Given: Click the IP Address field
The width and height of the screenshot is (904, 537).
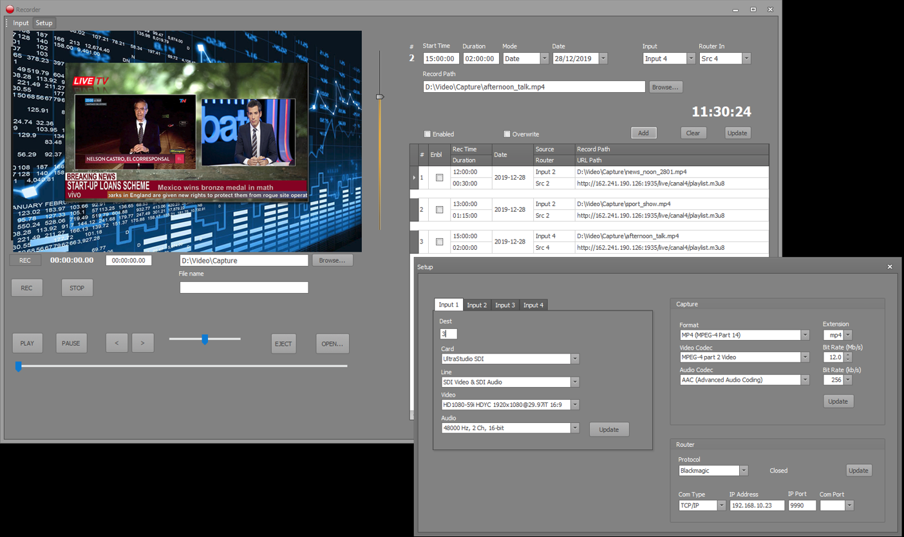Looking at the screenshot, I should tap(757, 506).
